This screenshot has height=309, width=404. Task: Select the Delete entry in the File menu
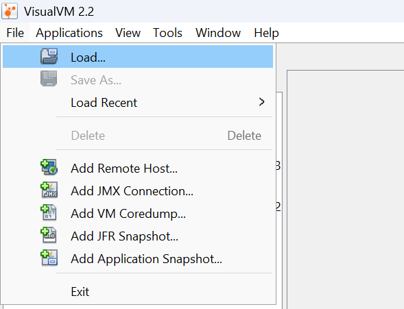(138, 136)
